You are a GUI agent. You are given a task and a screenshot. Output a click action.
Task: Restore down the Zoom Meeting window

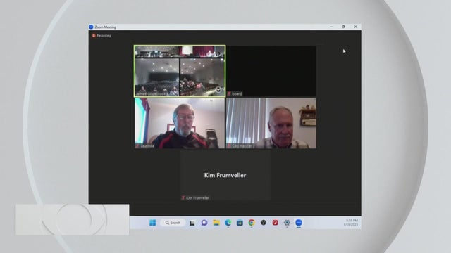click(x=343, y=27)
